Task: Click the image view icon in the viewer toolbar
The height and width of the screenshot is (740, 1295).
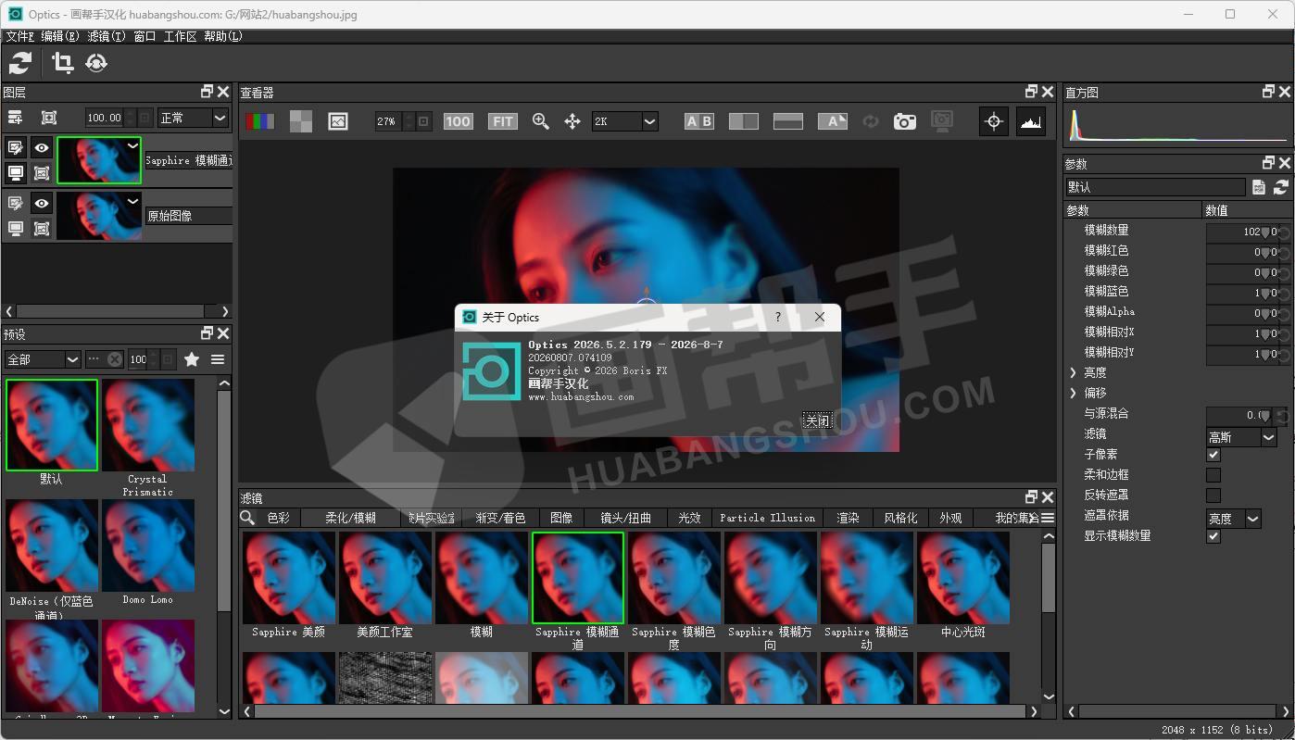Action: point(338,121)
